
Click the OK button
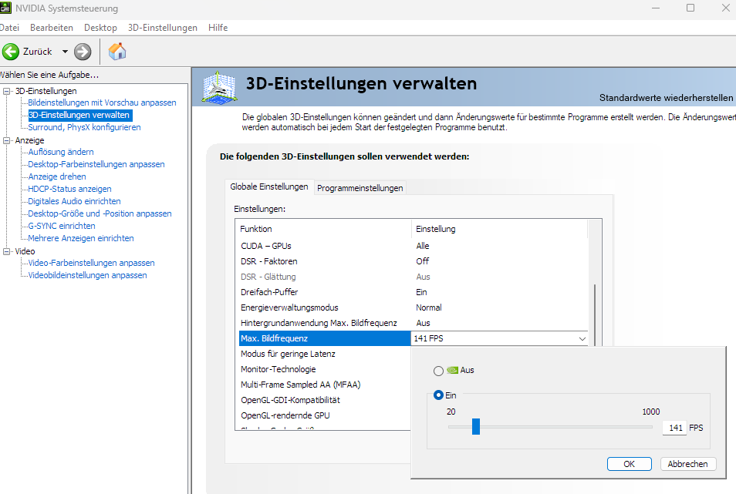629,463
